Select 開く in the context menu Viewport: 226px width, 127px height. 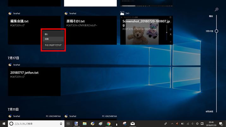[x=47, y=34]
